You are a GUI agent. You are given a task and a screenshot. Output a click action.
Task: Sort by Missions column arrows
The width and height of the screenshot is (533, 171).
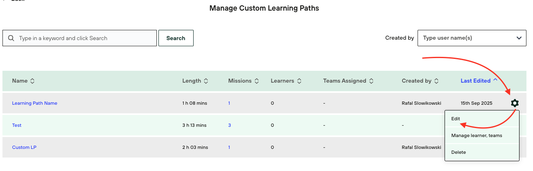click(x=257, y=81)
